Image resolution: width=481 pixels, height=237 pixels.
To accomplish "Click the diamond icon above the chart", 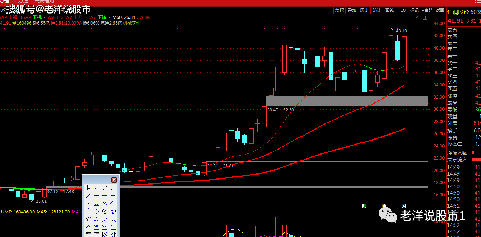I will tap(418, 17).
